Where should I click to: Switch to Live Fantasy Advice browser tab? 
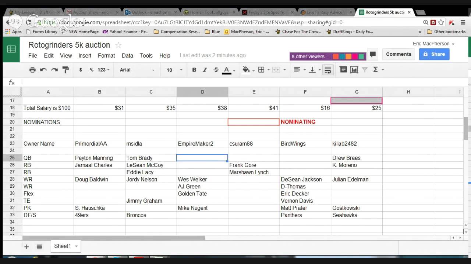point(325,12)
